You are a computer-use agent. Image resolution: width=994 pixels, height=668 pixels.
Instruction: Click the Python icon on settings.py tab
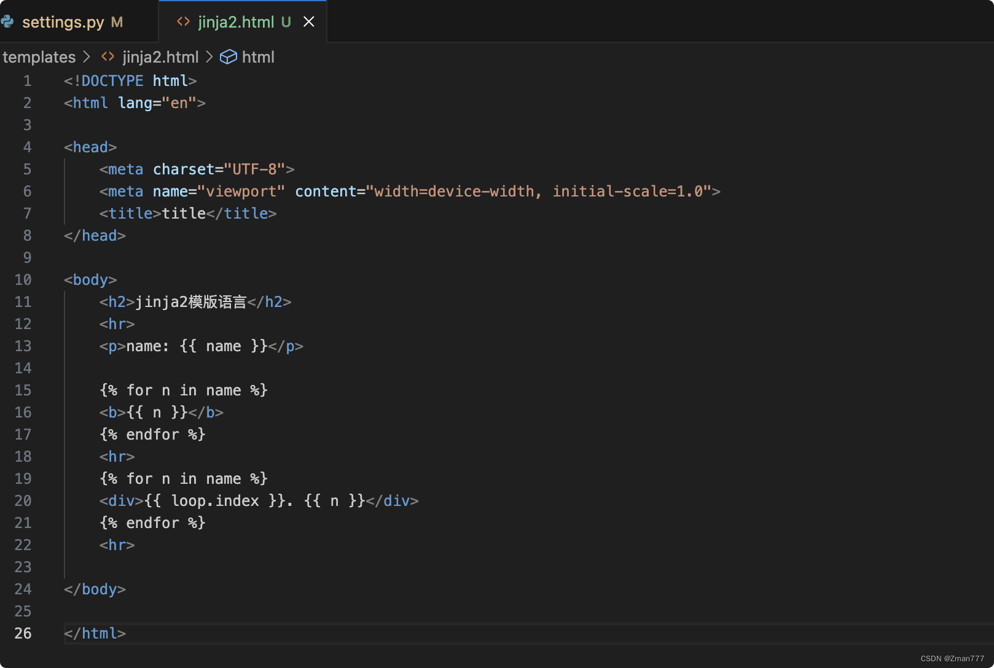click(9, 21)
